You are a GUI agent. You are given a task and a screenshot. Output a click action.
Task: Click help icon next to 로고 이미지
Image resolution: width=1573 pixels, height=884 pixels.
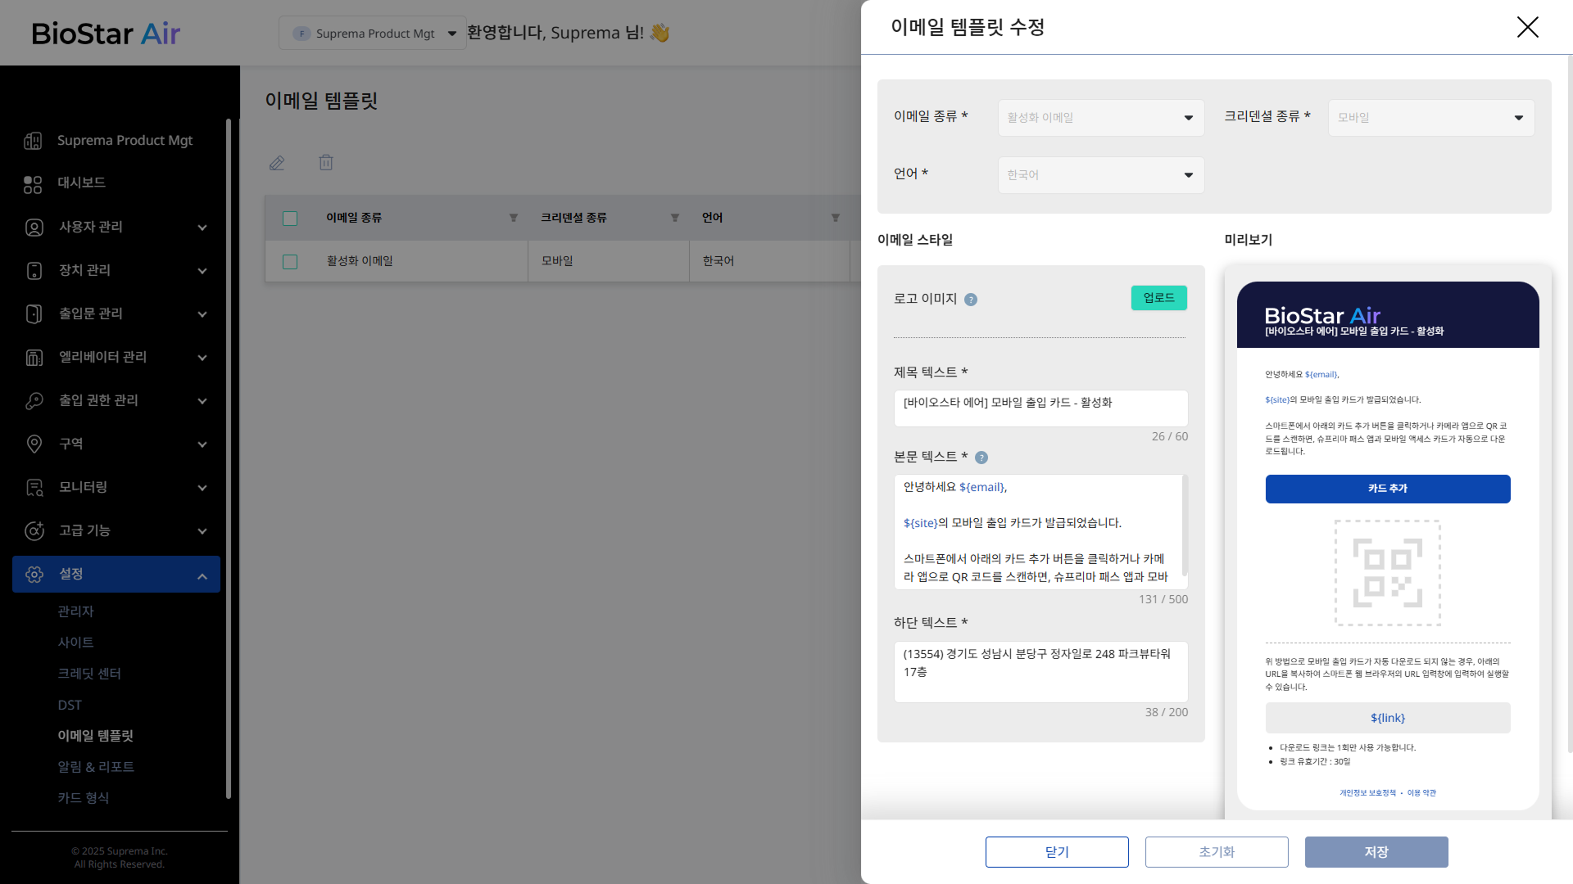[971, 300]
